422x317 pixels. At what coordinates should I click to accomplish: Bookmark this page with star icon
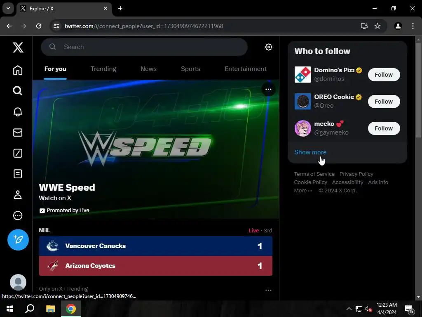pyautogui.click(x=377, y=26)
